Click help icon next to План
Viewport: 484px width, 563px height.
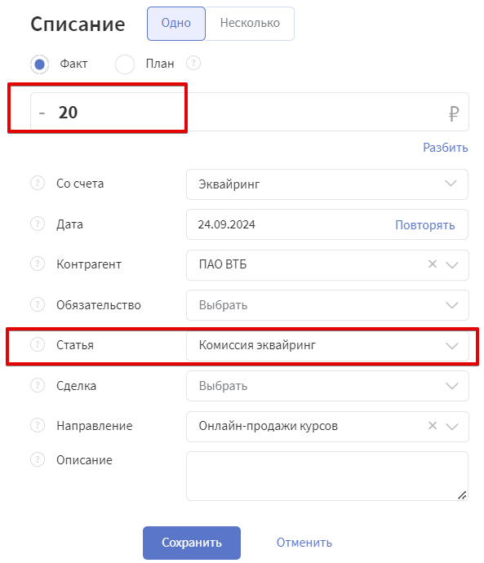[x=193, y=63]
